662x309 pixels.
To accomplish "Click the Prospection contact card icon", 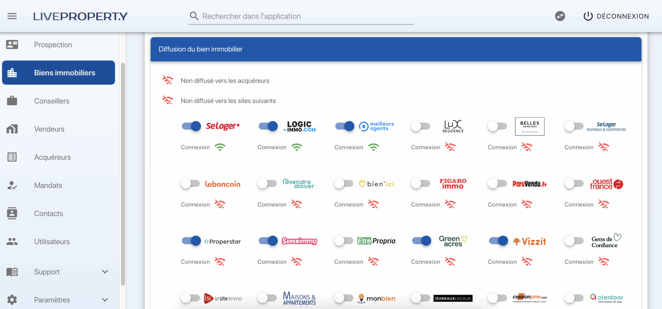I will click(x=12, y=44).
